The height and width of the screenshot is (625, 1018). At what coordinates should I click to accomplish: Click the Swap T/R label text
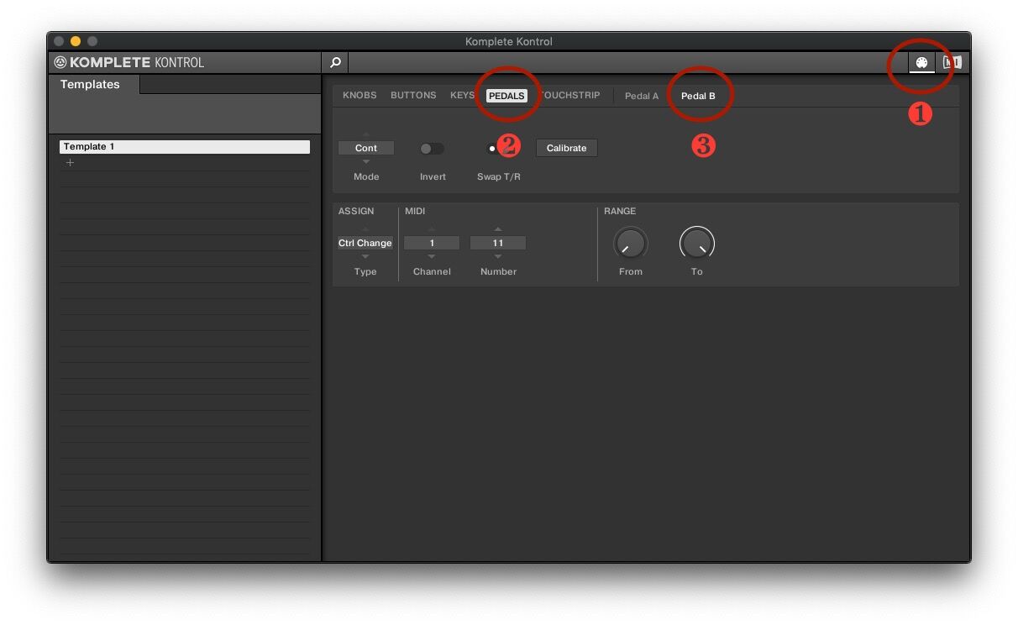coord(499,176)
